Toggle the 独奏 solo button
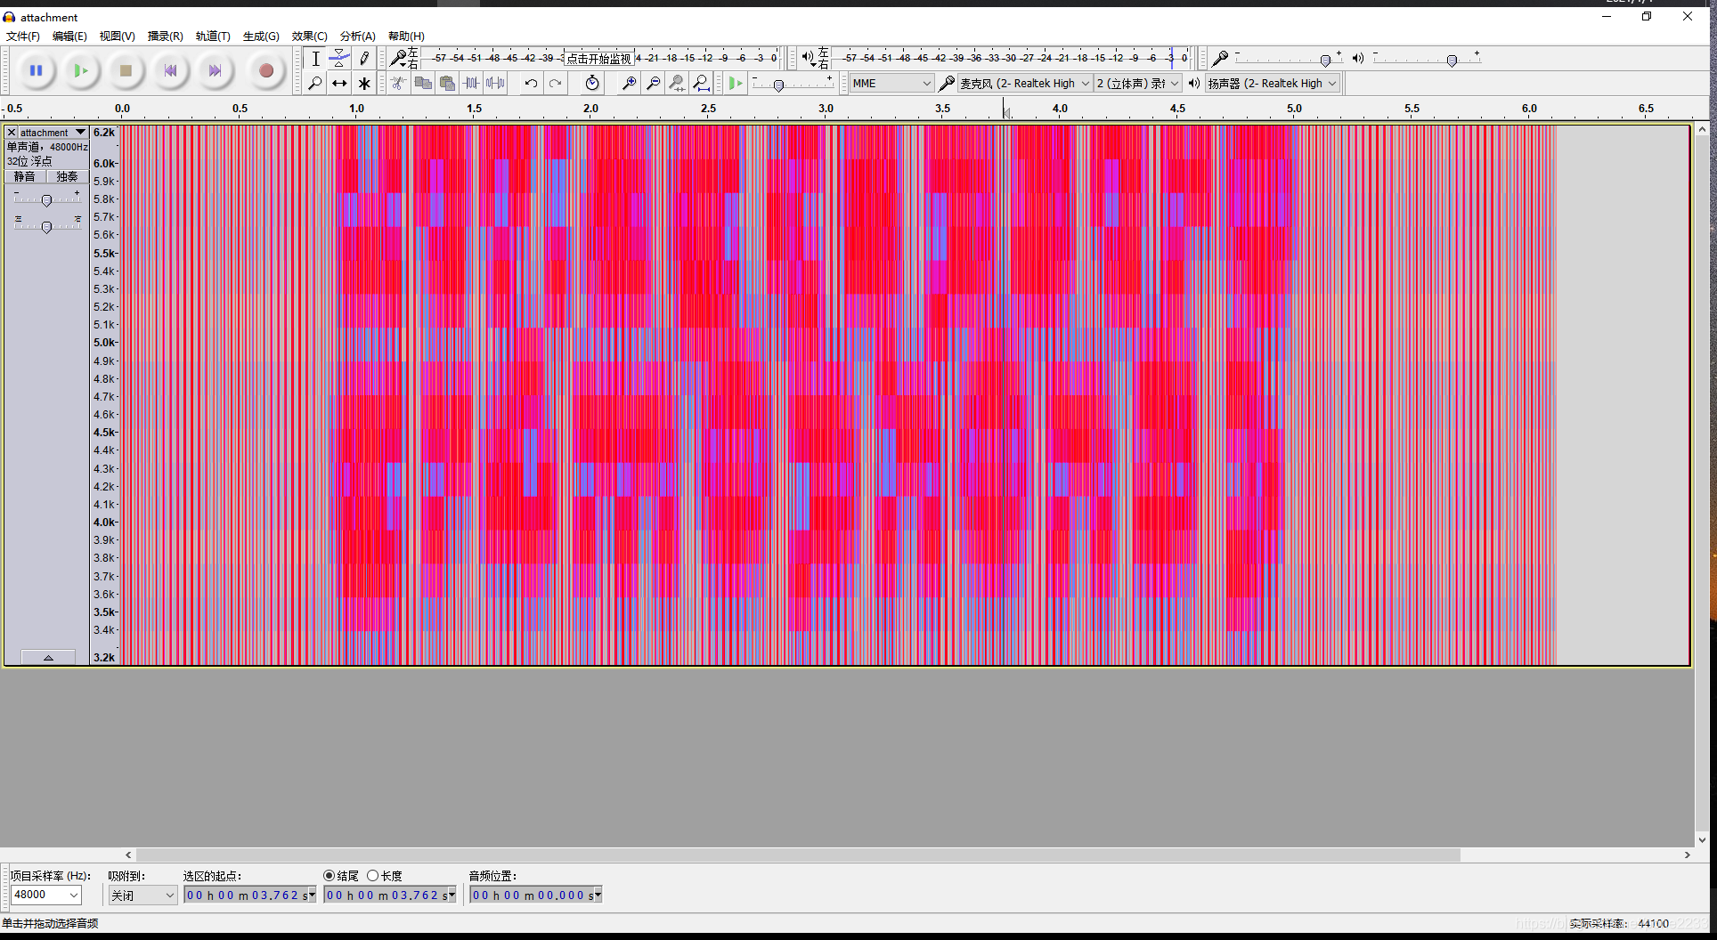 coord(67,176)
